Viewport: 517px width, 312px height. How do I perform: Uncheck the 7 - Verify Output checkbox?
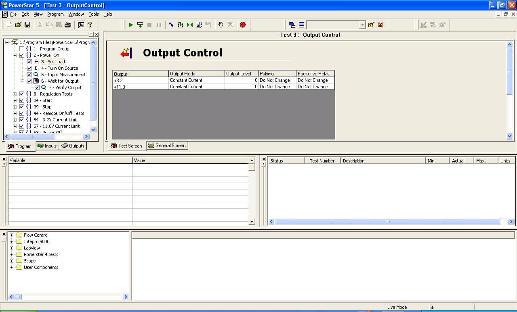click(x=37, y=87)
